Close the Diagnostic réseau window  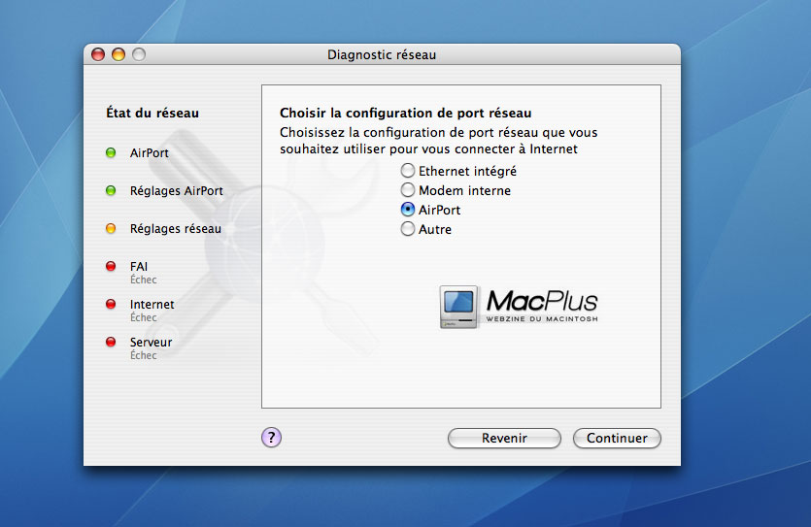98,54
